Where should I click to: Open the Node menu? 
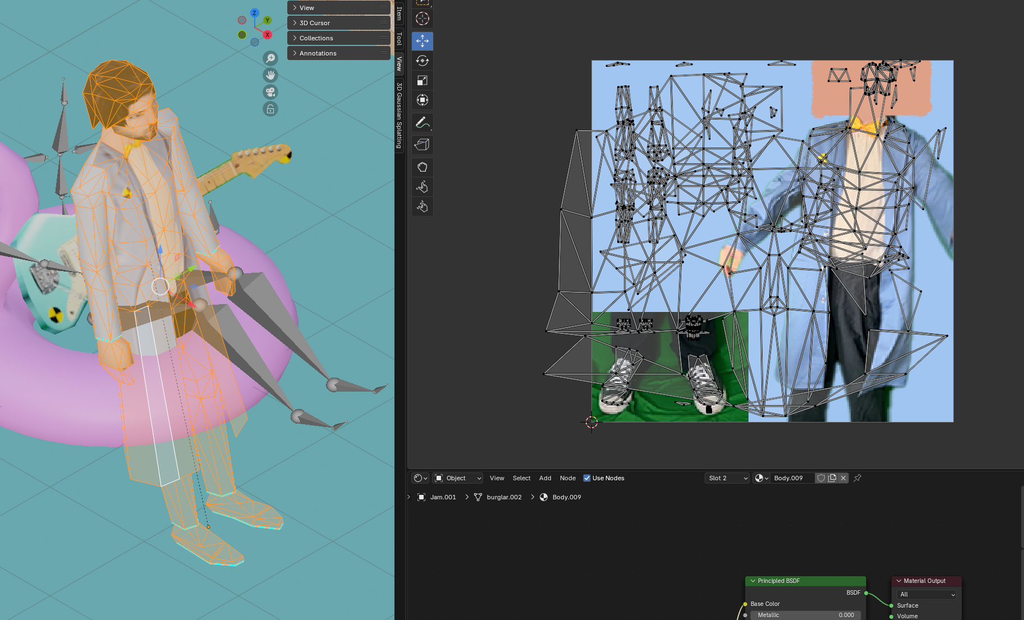tap(567, 478)
